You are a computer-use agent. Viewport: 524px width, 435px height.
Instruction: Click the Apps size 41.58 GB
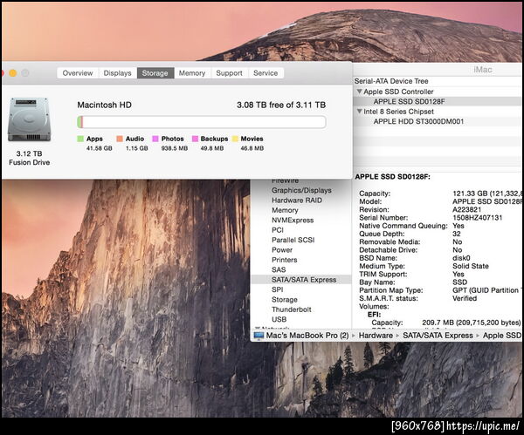coord(99,148)
